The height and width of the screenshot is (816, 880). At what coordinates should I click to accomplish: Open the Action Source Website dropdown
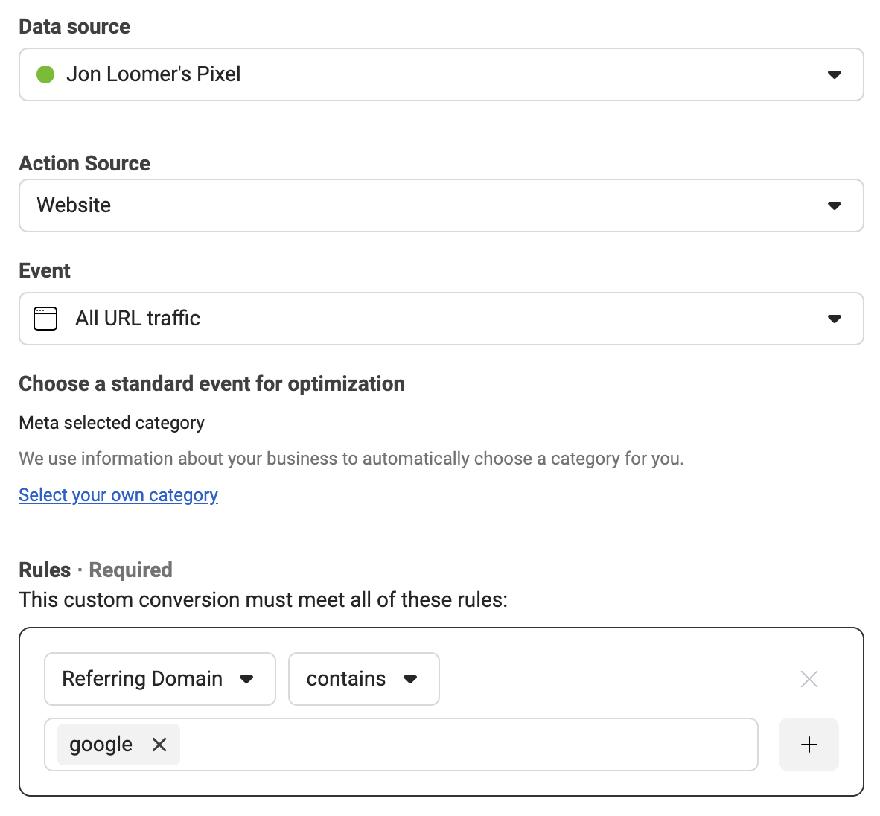pyautogui.click(x=441, y=205)
